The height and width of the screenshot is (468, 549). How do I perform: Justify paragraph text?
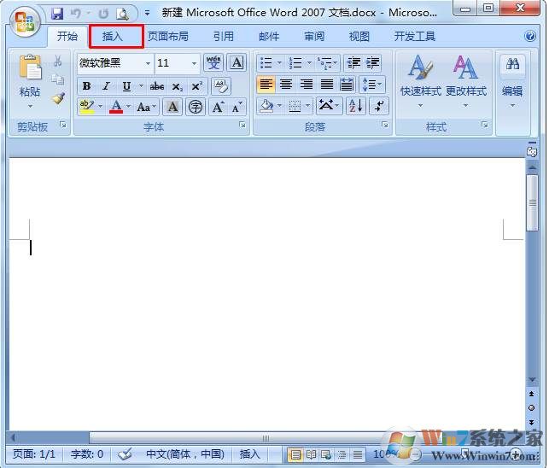(327, 85)
